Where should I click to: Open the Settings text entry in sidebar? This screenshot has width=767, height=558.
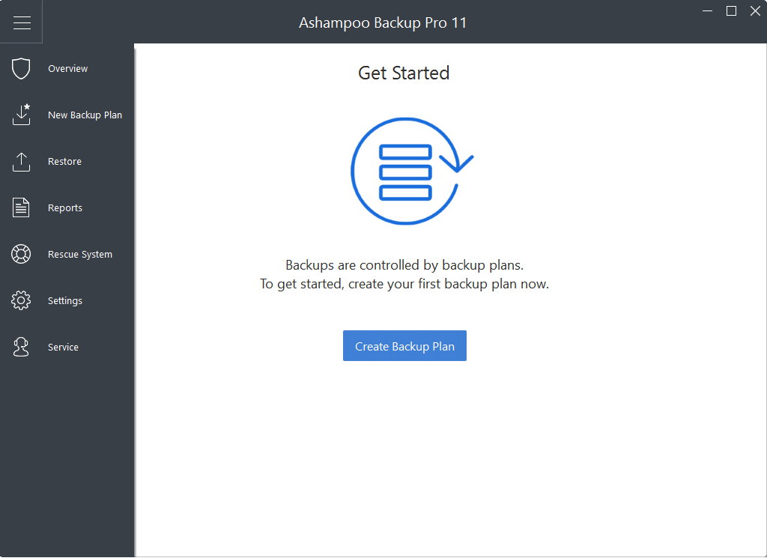coord(65,301)
